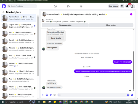Click the Facebook logo icon
Viewport: 138px width, 104px height.
coord(4,6)
